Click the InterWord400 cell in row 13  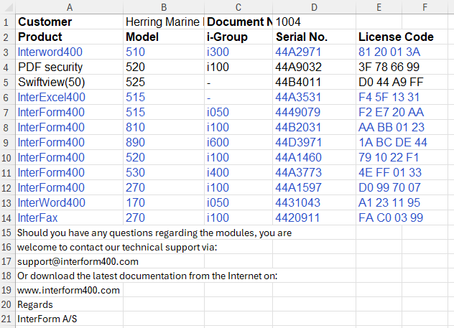(x=70, y=202)
